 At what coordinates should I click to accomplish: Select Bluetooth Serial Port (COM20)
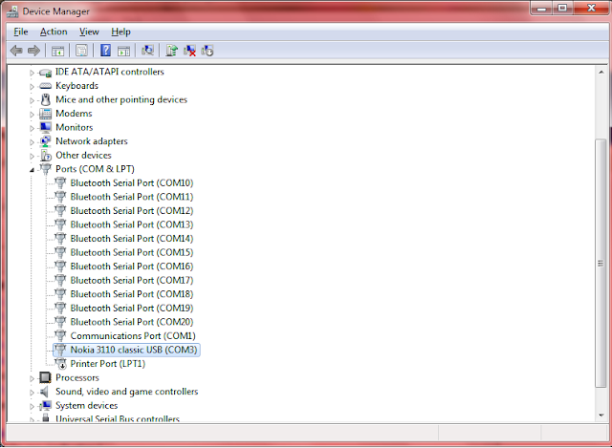coord(132,322)
